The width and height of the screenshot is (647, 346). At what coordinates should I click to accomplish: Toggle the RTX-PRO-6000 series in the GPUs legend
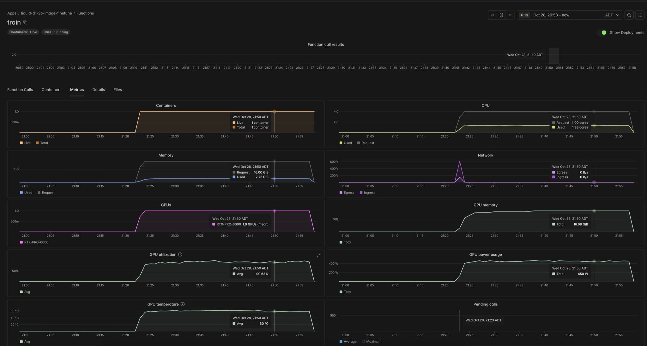click(34, 242)
